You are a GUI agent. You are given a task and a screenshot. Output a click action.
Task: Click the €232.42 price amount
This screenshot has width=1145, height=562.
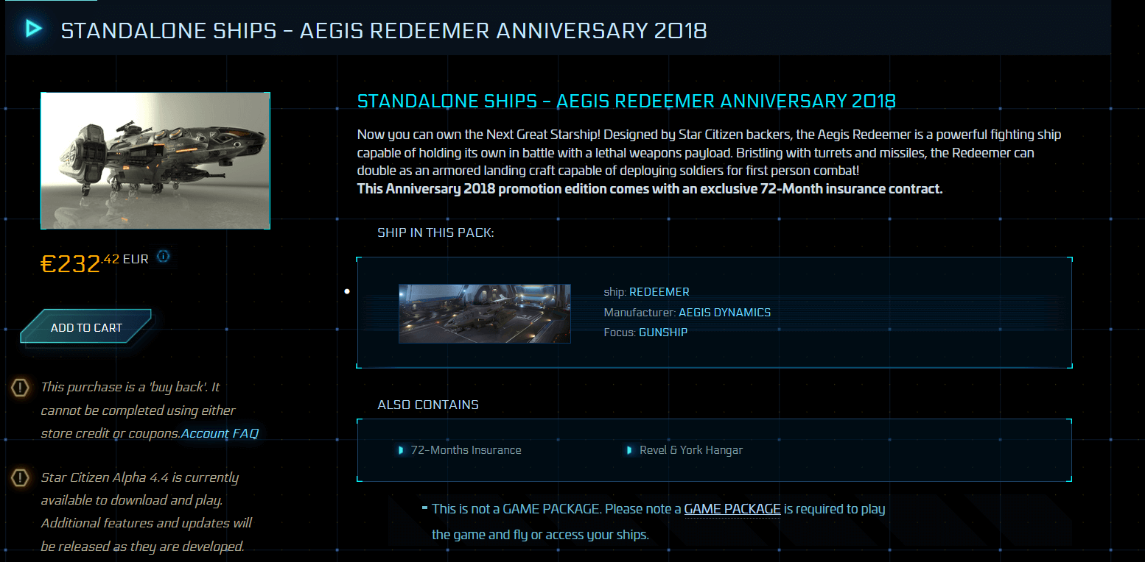point(80,263)
